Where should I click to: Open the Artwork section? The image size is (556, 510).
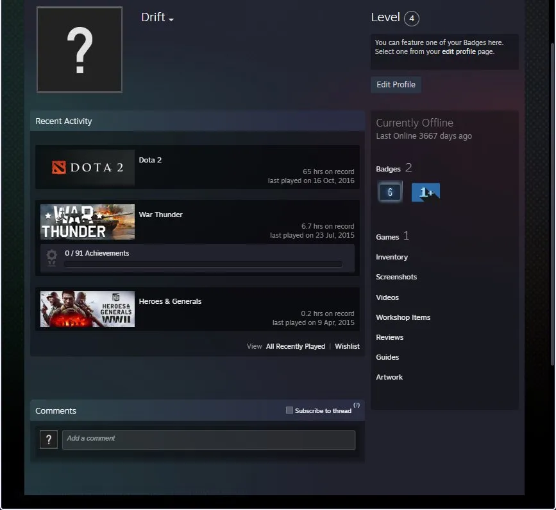click(x=389, y=377)
